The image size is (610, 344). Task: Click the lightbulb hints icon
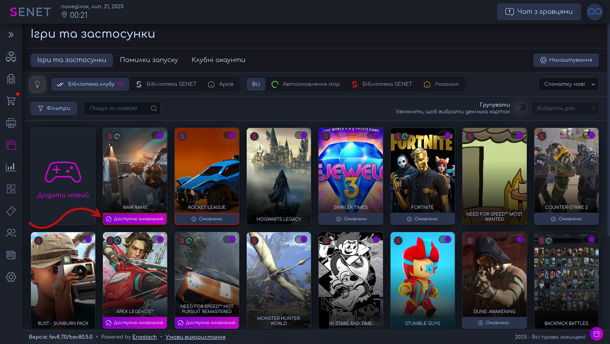tap(37, 84)
